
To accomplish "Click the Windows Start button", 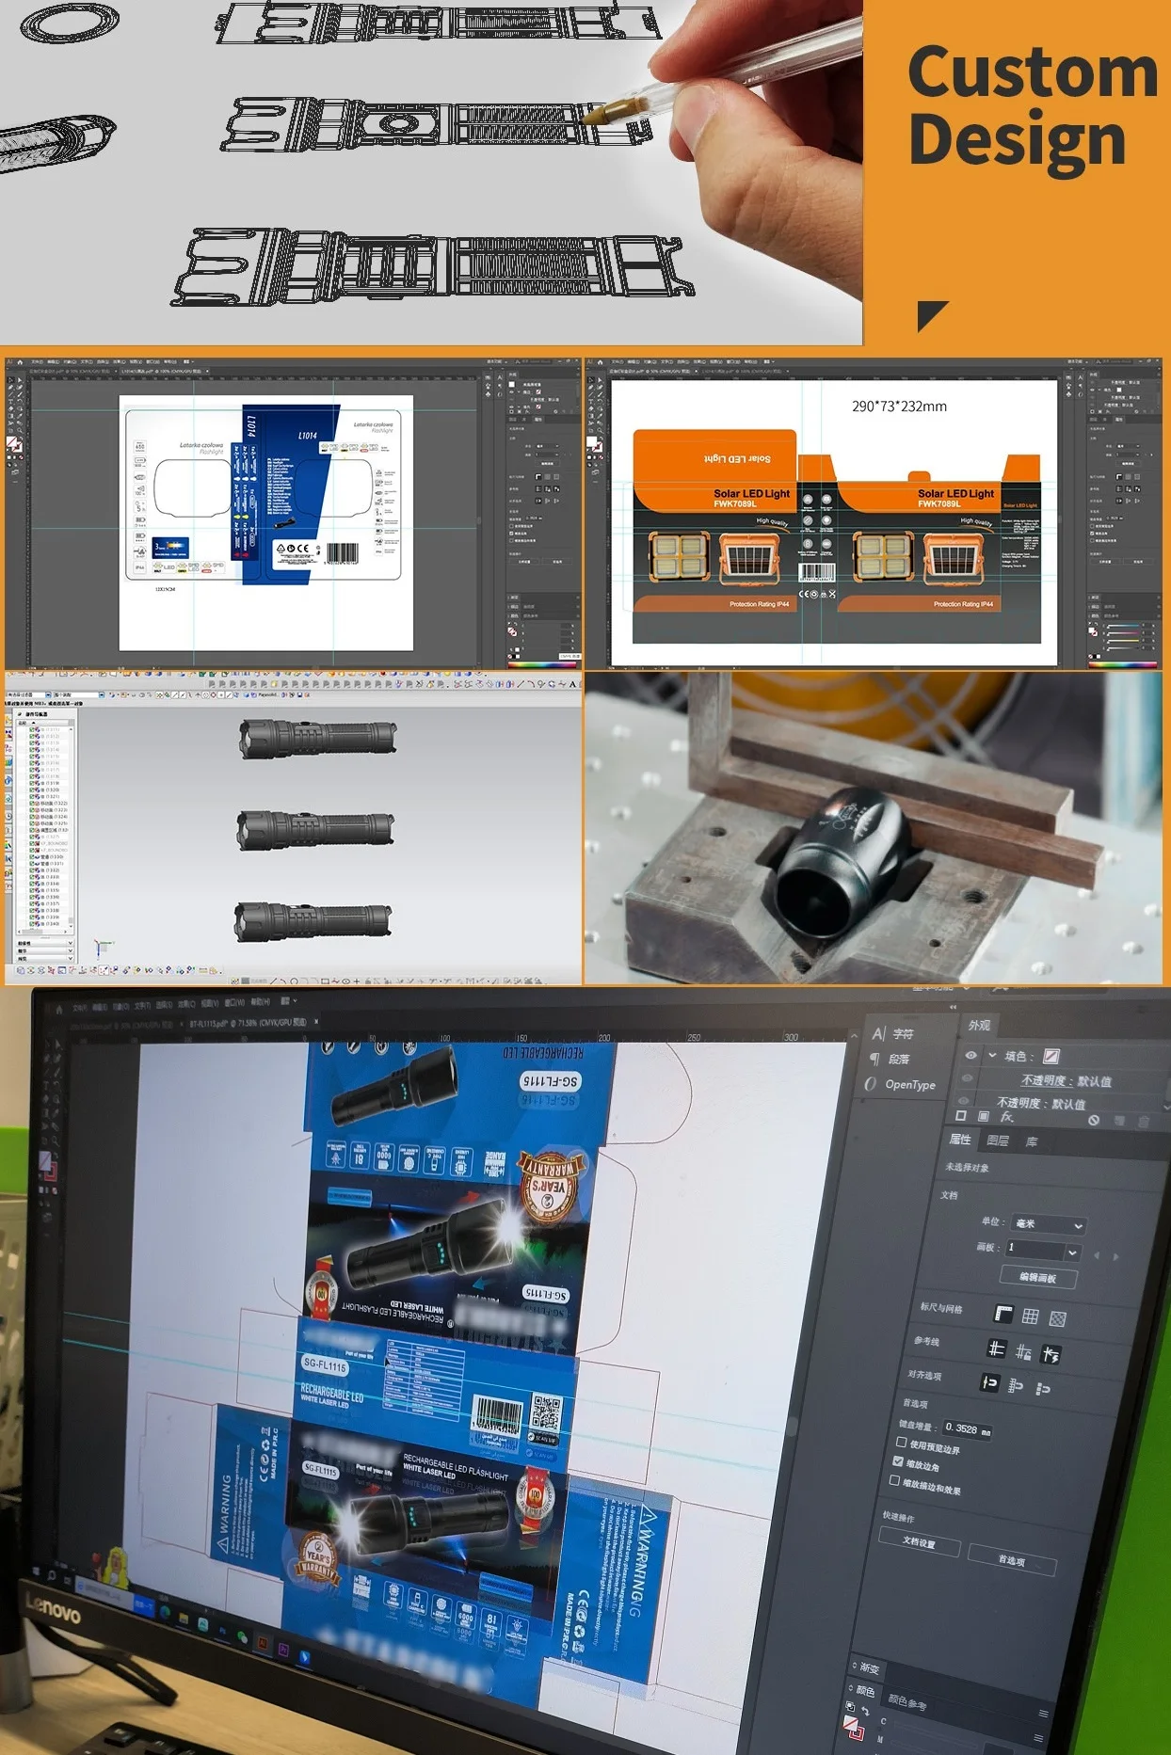I will pos(37,1570).
